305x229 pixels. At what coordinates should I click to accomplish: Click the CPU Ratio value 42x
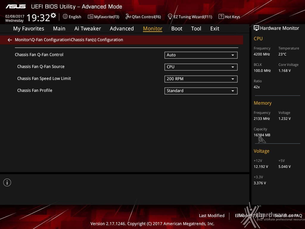257,87
